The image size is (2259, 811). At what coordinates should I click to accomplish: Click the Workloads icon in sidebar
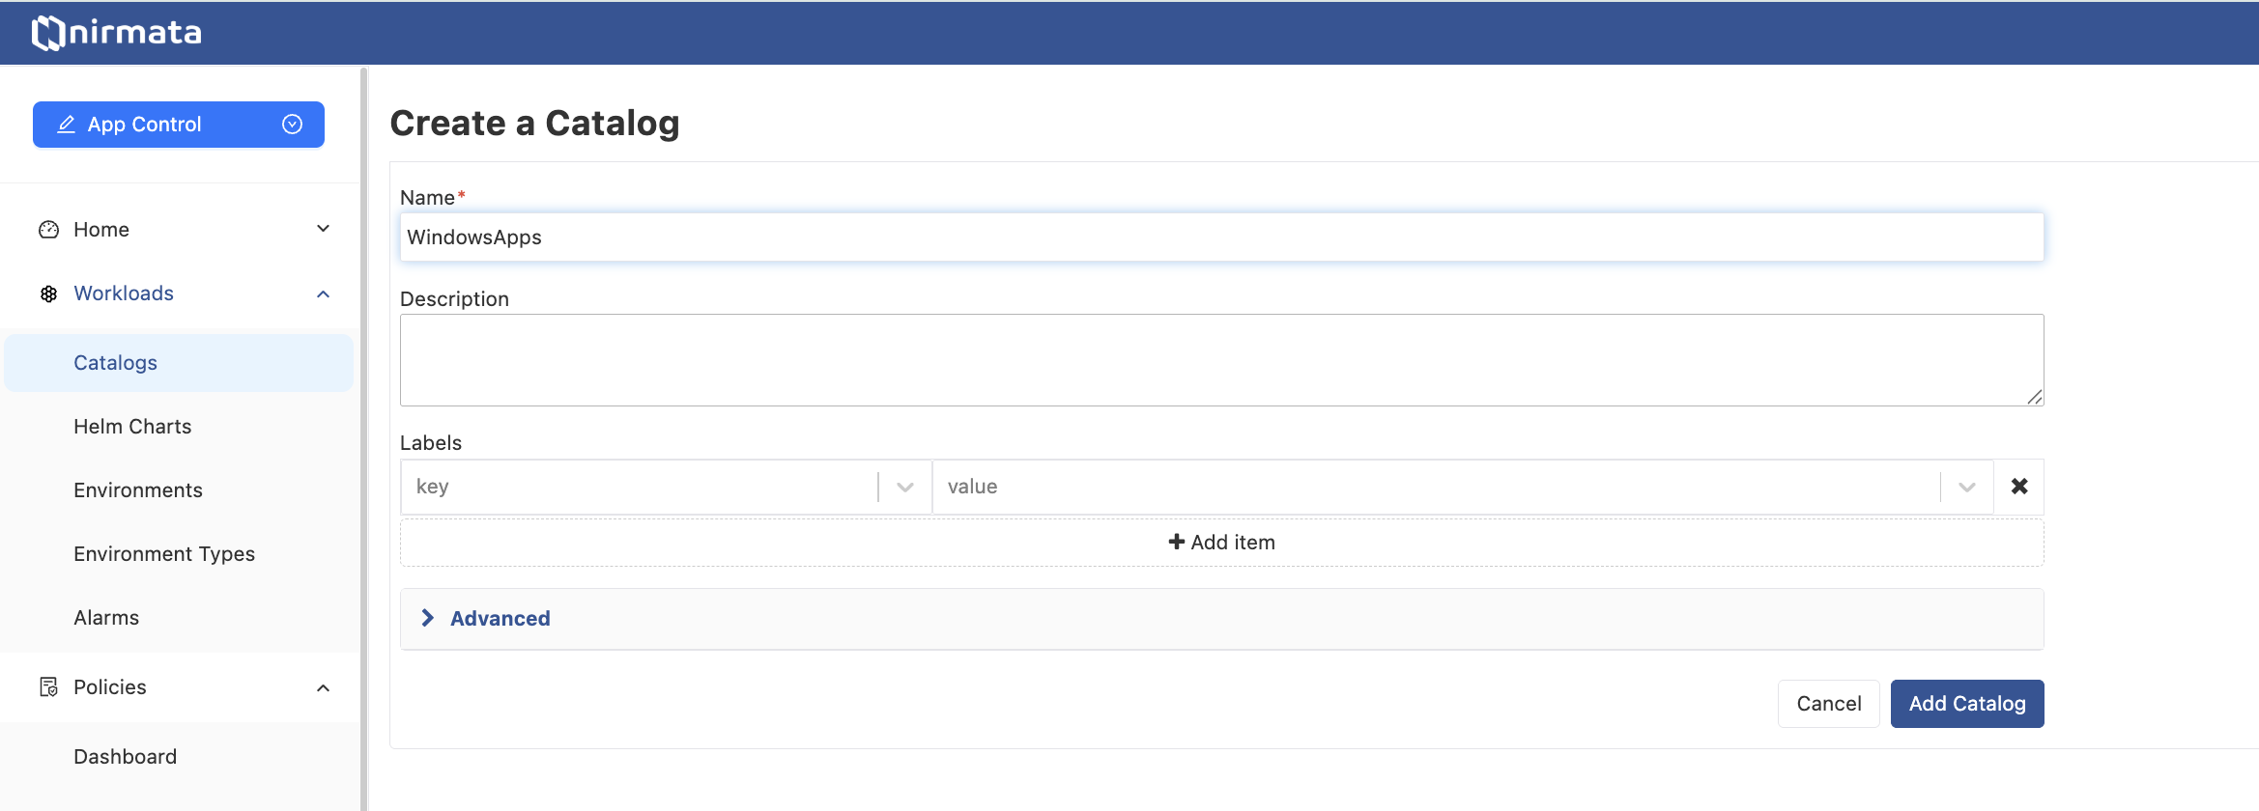pos(48,294)
